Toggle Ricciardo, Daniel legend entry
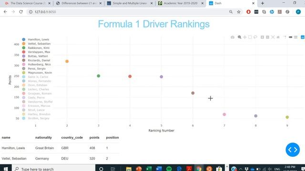The height and width of the screenshot is (171, 305). 36,60
